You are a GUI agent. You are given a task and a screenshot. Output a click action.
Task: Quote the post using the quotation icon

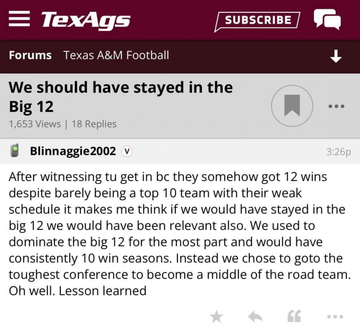click(294, 316)
